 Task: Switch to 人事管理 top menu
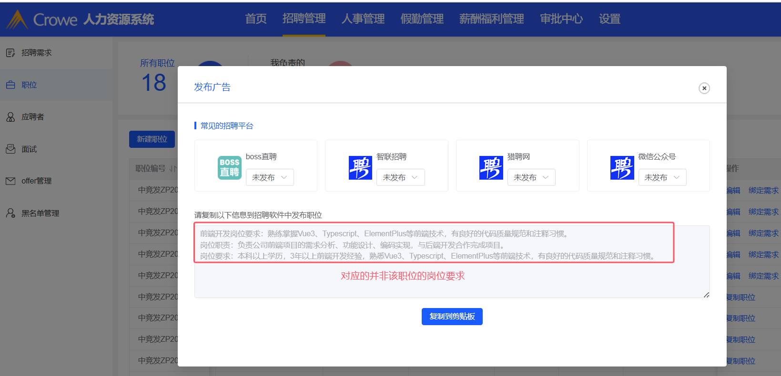pyautogui.click(x=363, y=19)
